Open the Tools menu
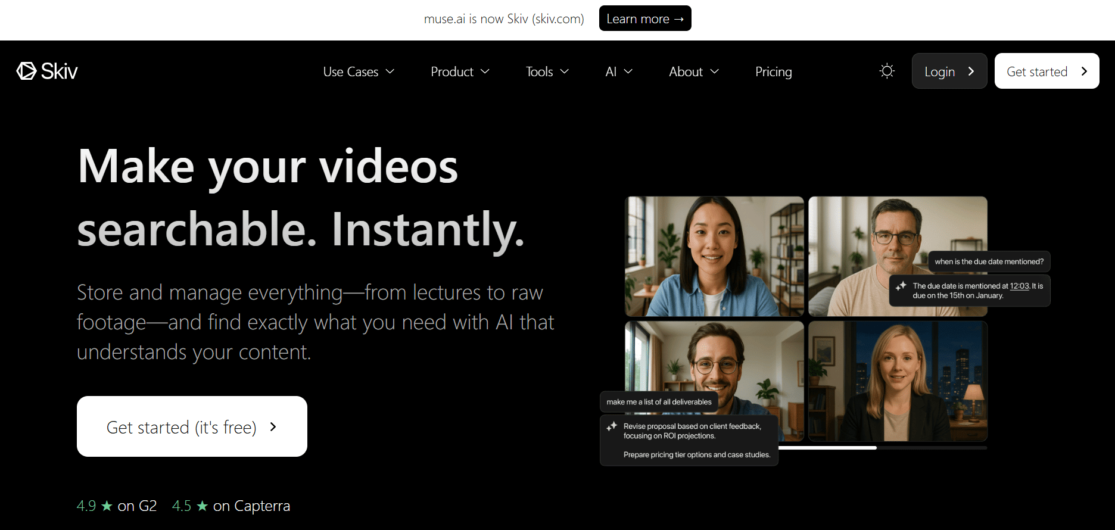Viewport: 1115px width, 530px height. coord(547,71)
